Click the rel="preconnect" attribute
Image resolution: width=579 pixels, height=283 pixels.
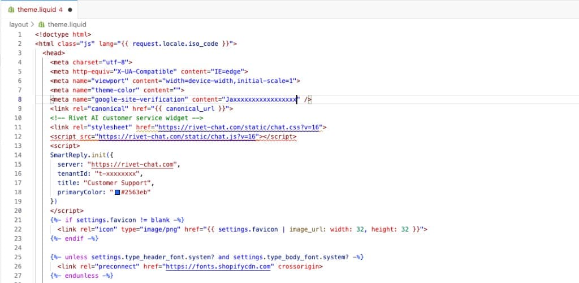(108, 267)
